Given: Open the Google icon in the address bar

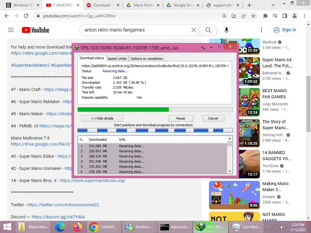Looking at the screenshot, I should tap(224, 16).
